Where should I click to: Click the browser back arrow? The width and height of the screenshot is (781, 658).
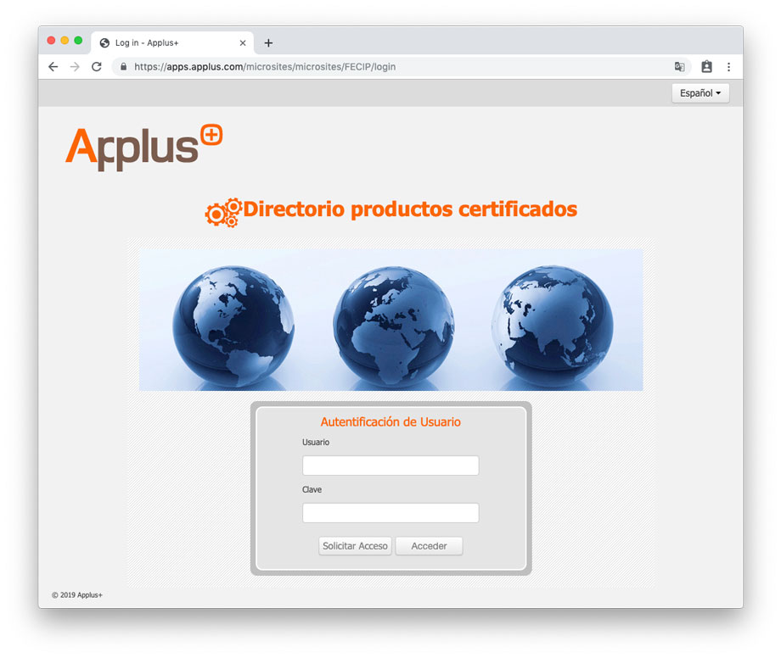pyautogui.click(x=53, y=67)
